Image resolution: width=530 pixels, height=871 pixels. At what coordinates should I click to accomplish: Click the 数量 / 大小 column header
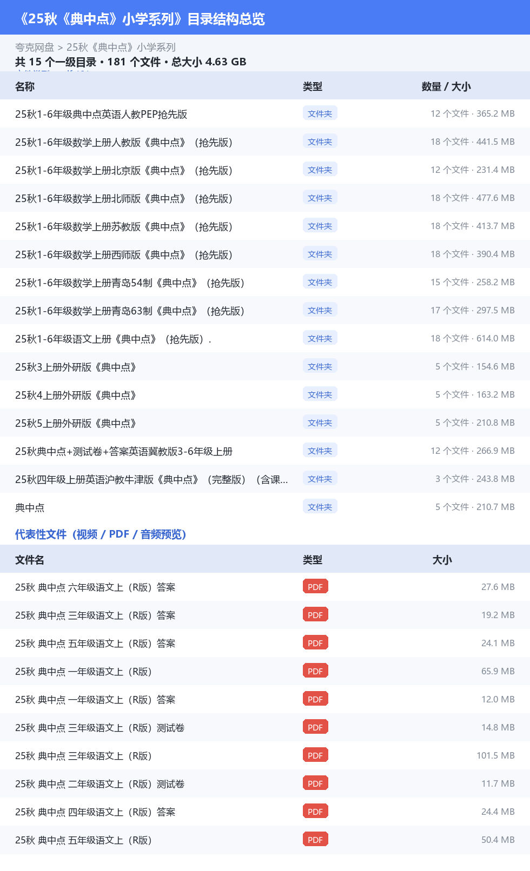[x=446, y=86]
